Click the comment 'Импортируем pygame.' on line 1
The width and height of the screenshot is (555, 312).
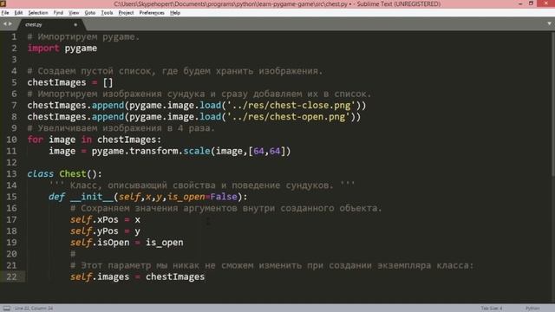pos(88,36)
